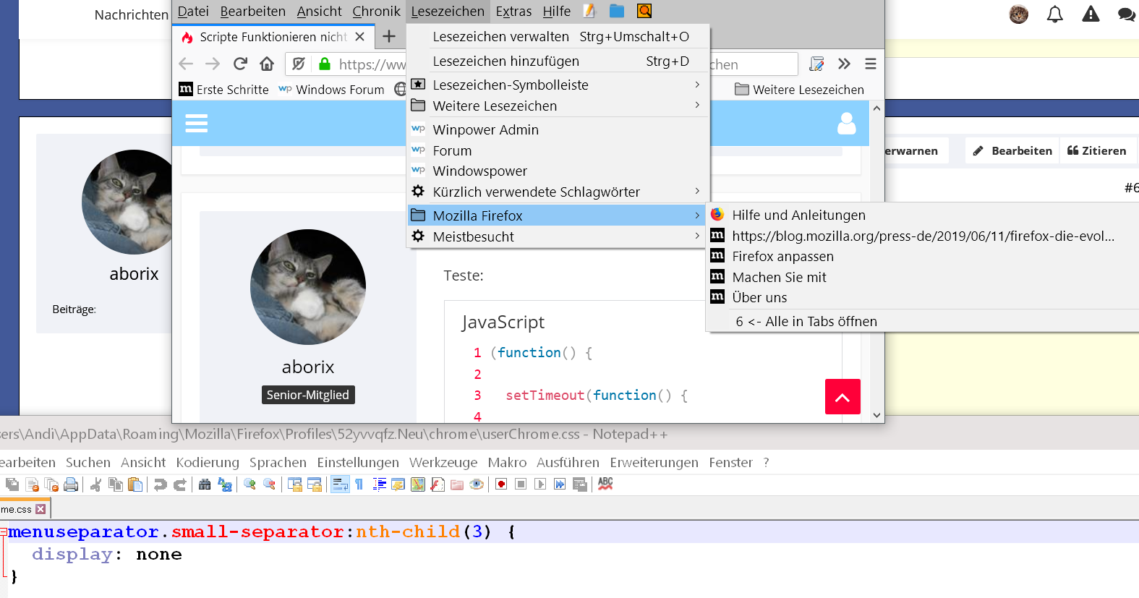The width and height of the screenshot is (1139, 598).
Task: Click the down arrow of Firefox's page scrollbar
Action: click(876, 415)
